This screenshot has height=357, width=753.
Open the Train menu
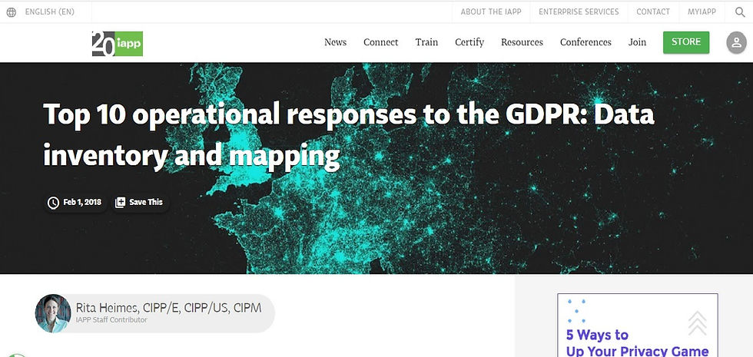(426, 42)
